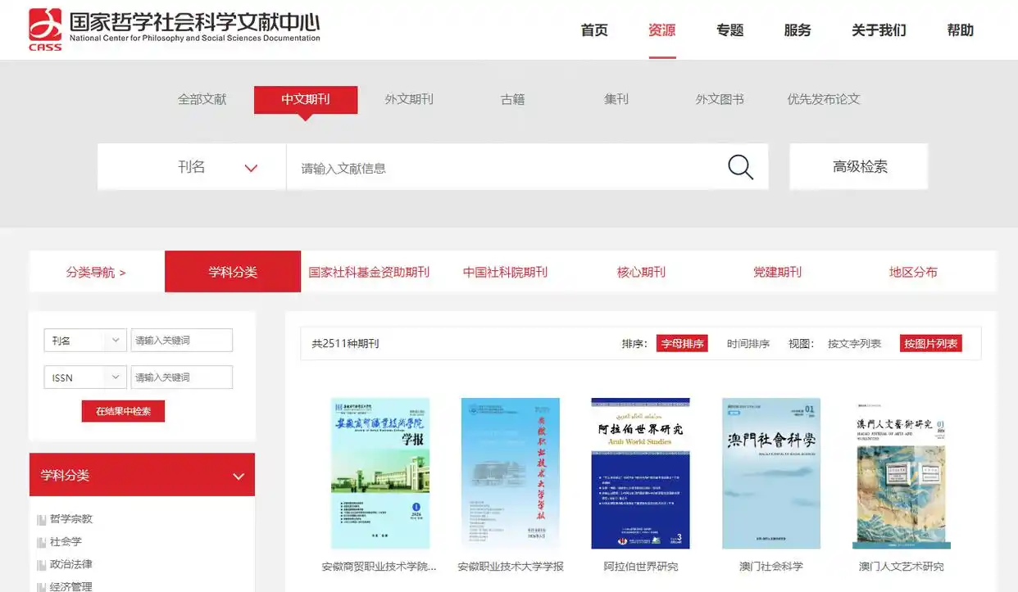
Task: Switch view to 按文字列表
Action: [x=854, y=344]
